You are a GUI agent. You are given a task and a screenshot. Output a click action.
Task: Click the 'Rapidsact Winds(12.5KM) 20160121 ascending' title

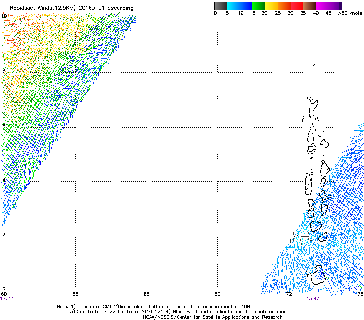click(72, 8)
